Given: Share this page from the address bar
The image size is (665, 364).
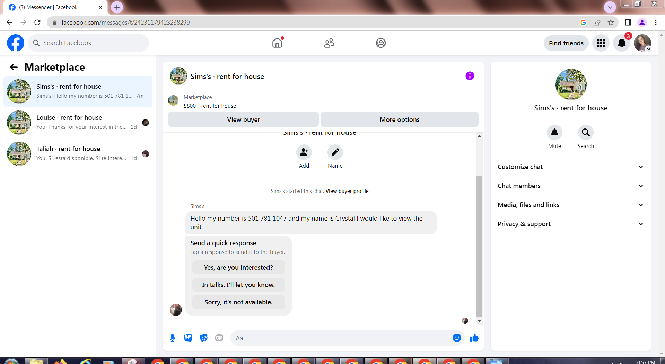Looking at the screenshot, I should 597,23.
